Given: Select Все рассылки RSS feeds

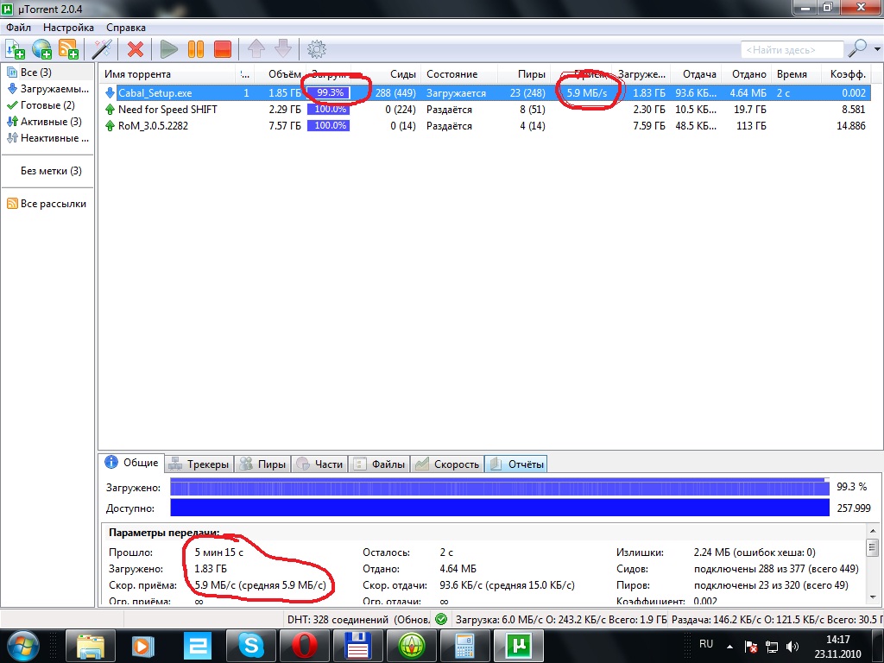Looking at the screenshot, I should pos(47,204).
